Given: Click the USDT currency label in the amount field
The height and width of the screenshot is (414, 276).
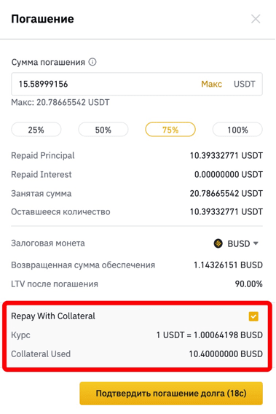Looking at the screenshot, I should tap(245, 84).
